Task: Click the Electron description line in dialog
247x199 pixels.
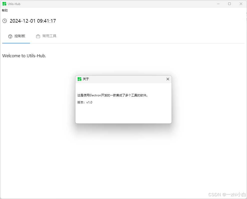Action: point(113,95)
